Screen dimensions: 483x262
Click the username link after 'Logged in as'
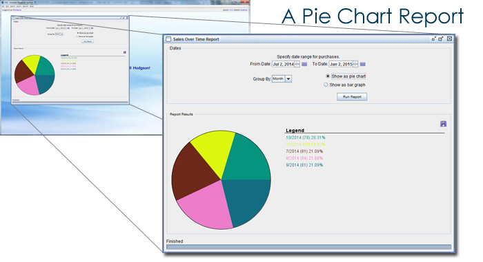click(17, 10)
